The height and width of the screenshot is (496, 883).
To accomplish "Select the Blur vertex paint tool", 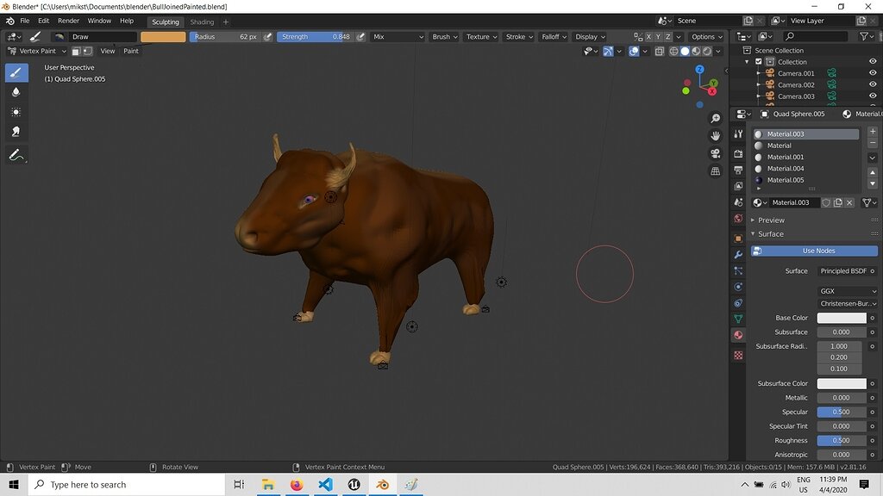I will (16, 93).
